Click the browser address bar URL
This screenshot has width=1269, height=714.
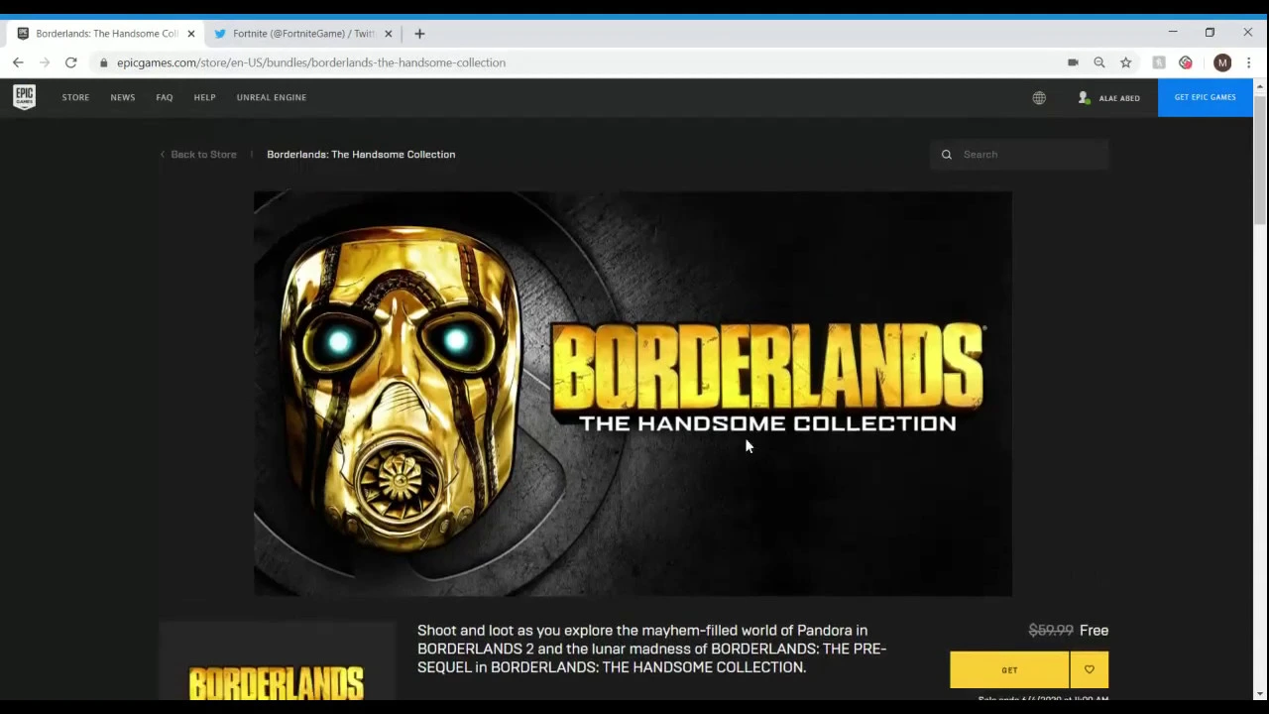(x=311, y=62)
